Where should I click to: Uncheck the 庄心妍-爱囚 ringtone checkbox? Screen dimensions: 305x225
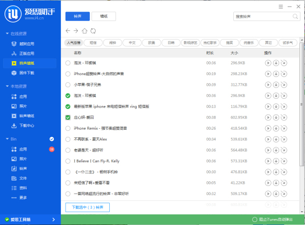68,117
